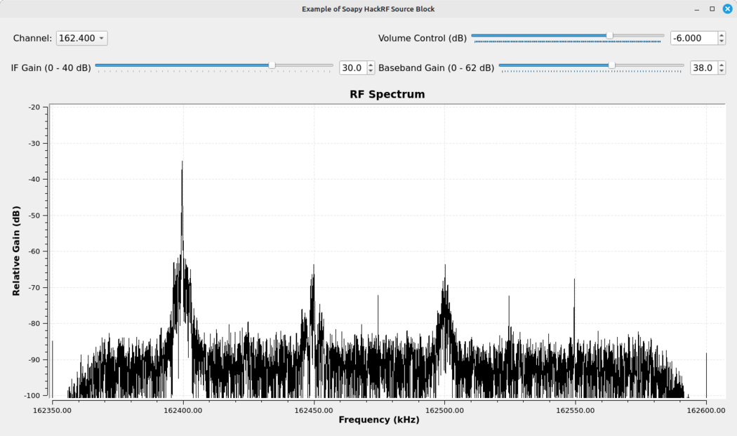Select the IF Gain value field showing 30.0
The image size is (737, 436).
(x=354, y=67)
